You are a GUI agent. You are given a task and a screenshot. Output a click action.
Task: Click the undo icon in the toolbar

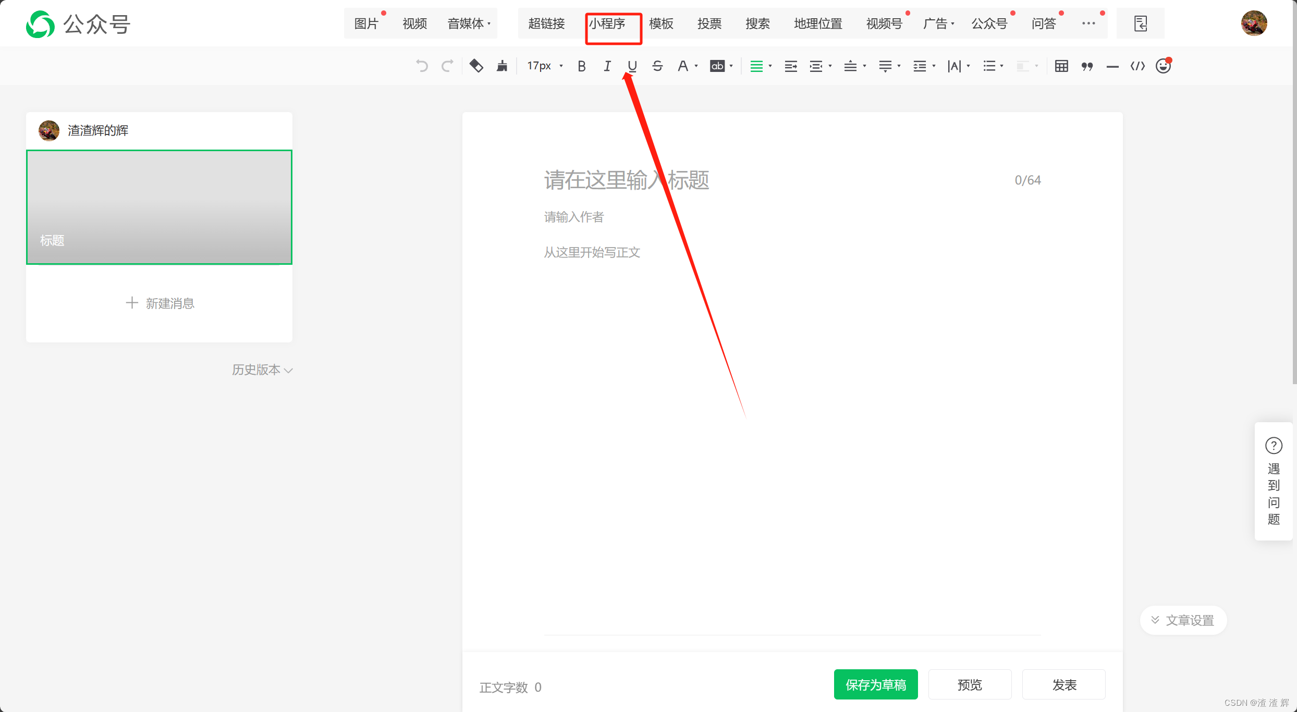tap(421, 66)
